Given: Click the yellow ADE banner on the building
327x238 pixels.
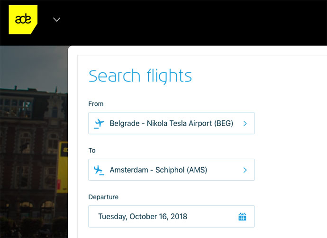Looking at the screenshot, I should [62, 165].
